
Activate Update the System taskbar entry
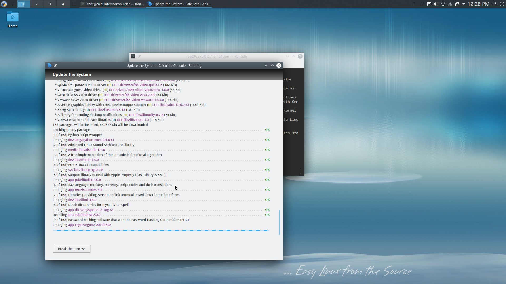179,4
